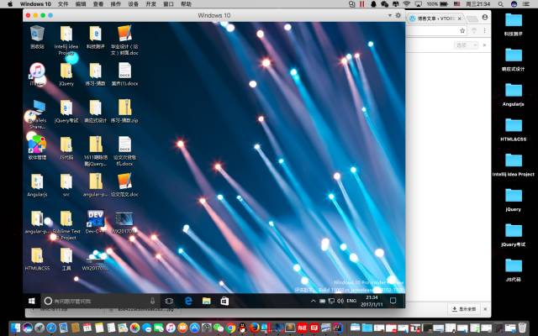Screen dimensions: 538x336
Task: Select the Intellij Idea Project folder on Mac desktop
Action: tap(514, 165)
